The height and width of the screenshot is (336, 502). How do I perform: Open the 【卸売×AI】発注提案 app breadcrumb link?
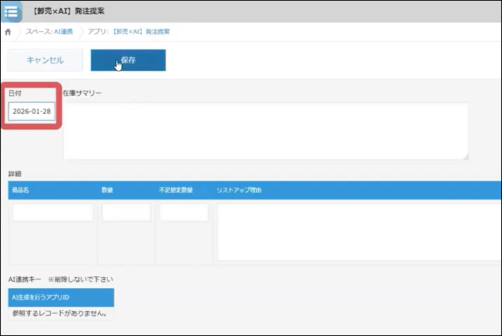(144, 32)
